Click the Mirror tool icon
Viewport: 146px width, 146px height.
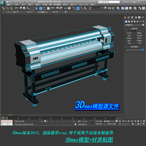click(x=109, y=8)
